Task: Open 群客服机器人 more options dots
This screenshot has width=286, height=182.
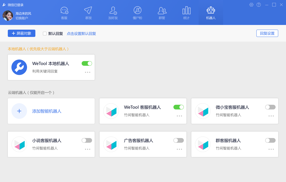Action: click(271, 149)
